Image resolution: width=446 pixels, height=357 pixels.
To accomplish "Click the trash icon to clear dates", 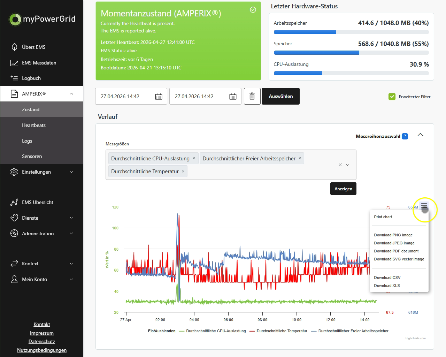I will click(x=252, y=96).
